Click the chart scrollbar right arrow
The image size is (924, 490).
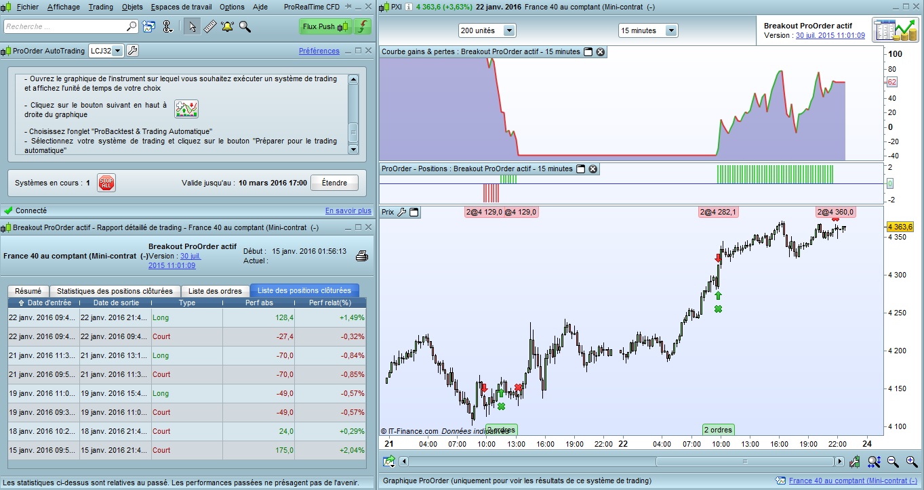[840, 462]
